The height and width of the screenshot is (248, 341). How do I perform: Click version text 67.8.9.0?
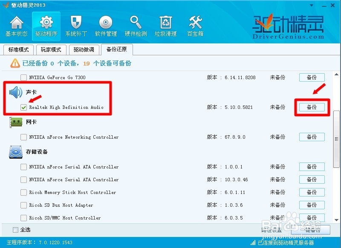[235, 137]
